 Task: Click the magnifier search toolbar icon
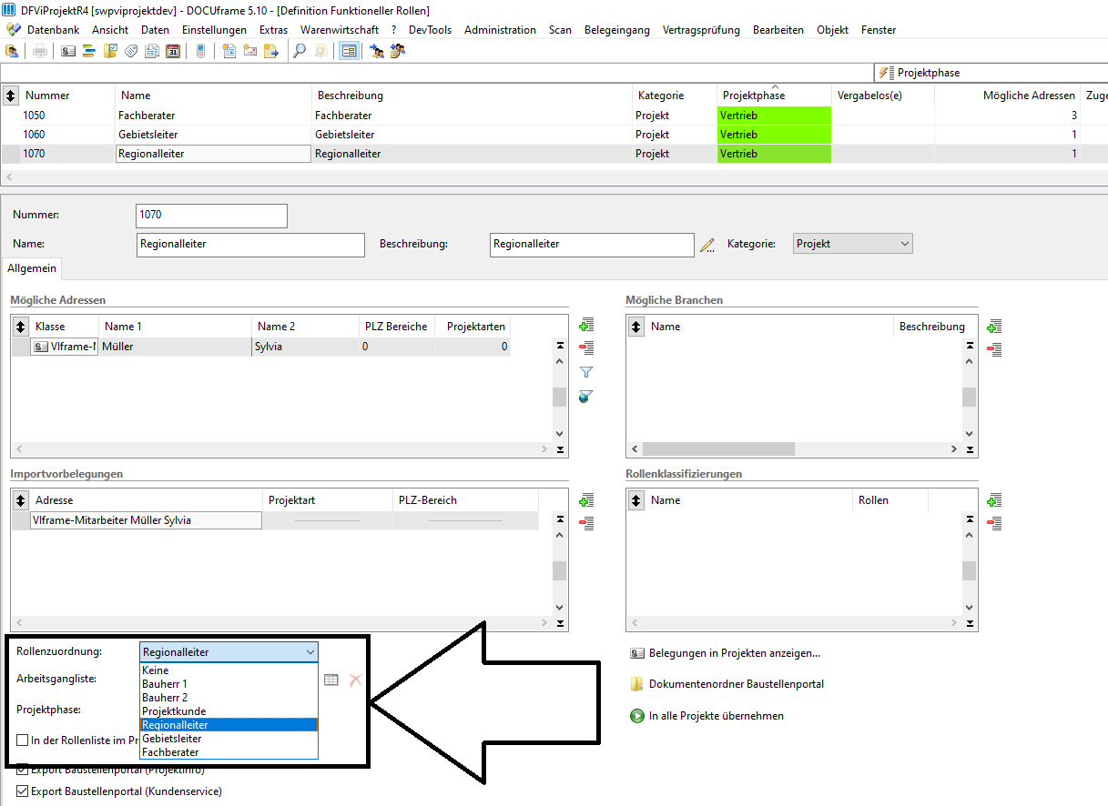point(299,51)
